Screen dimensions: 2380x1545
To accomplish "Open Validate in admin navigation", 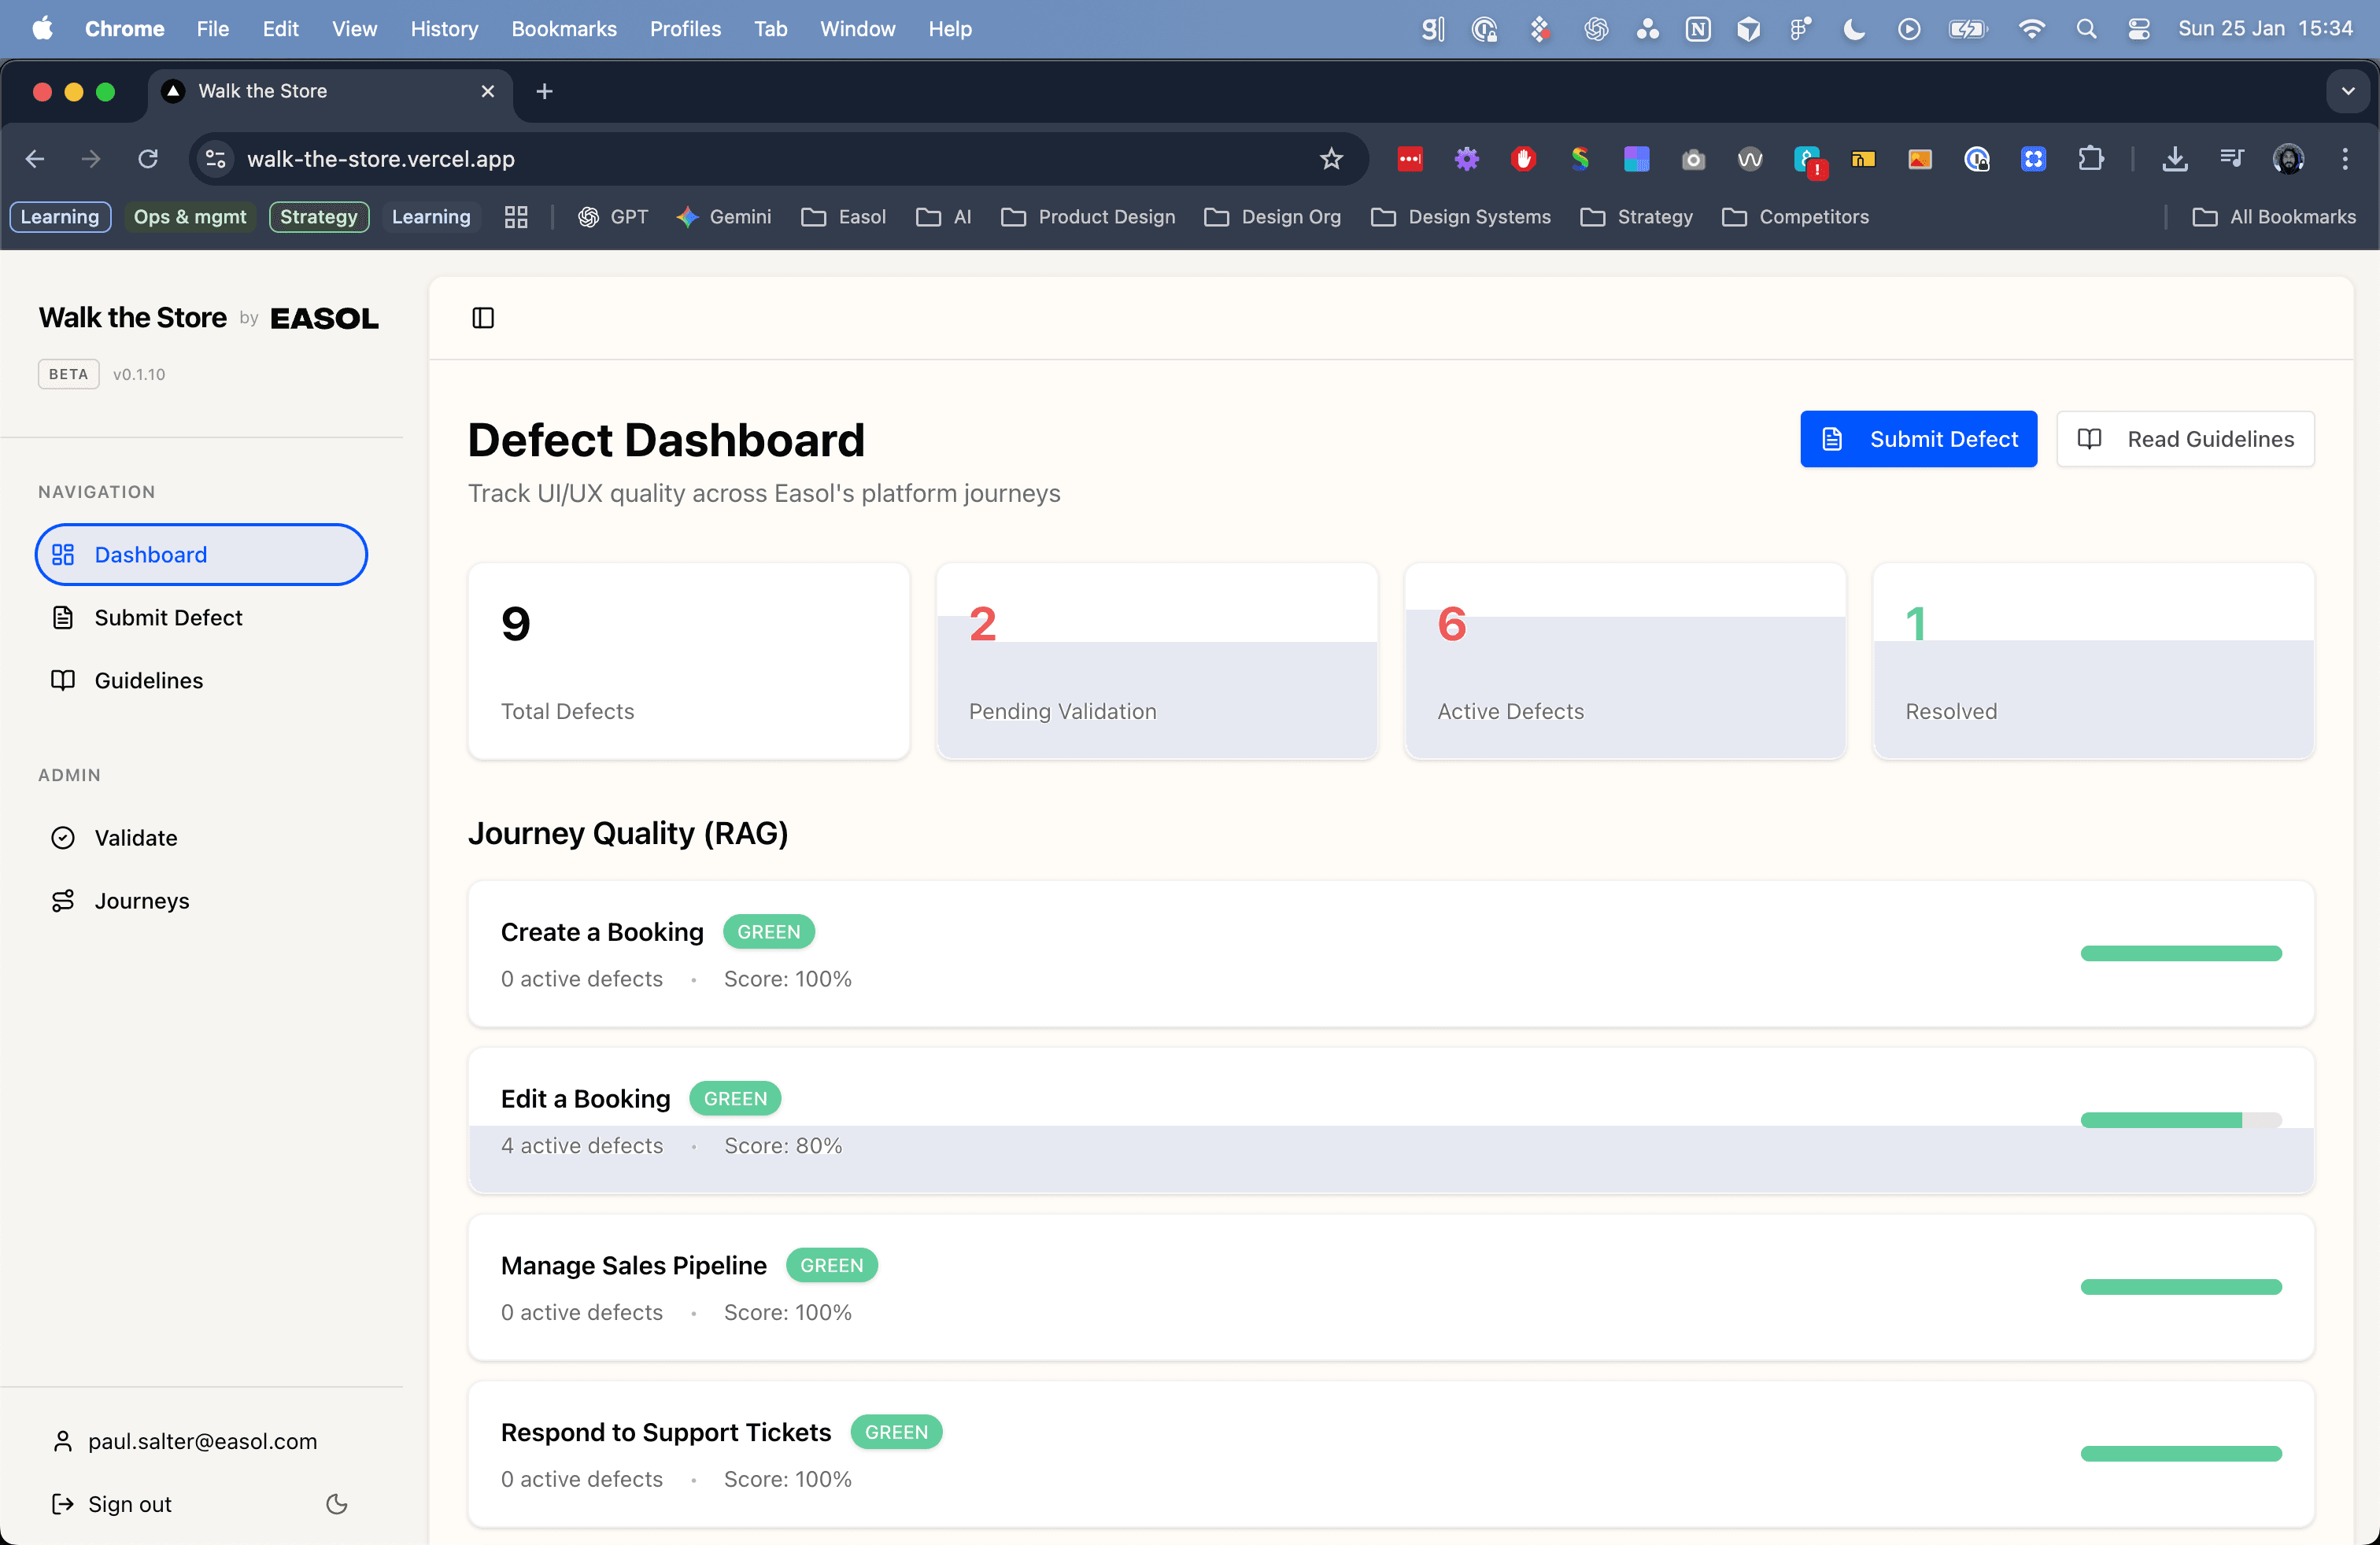I will click(135, 838).
